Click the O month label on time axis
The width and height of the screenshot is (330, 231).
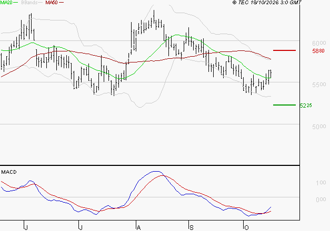click(246, 228)
